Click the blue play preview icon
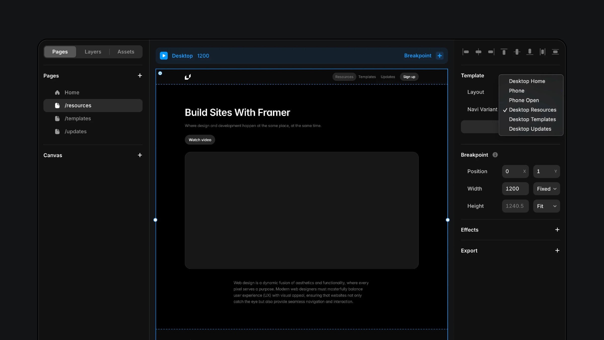This screenshot has width=604, height=340. click(164, 56)
